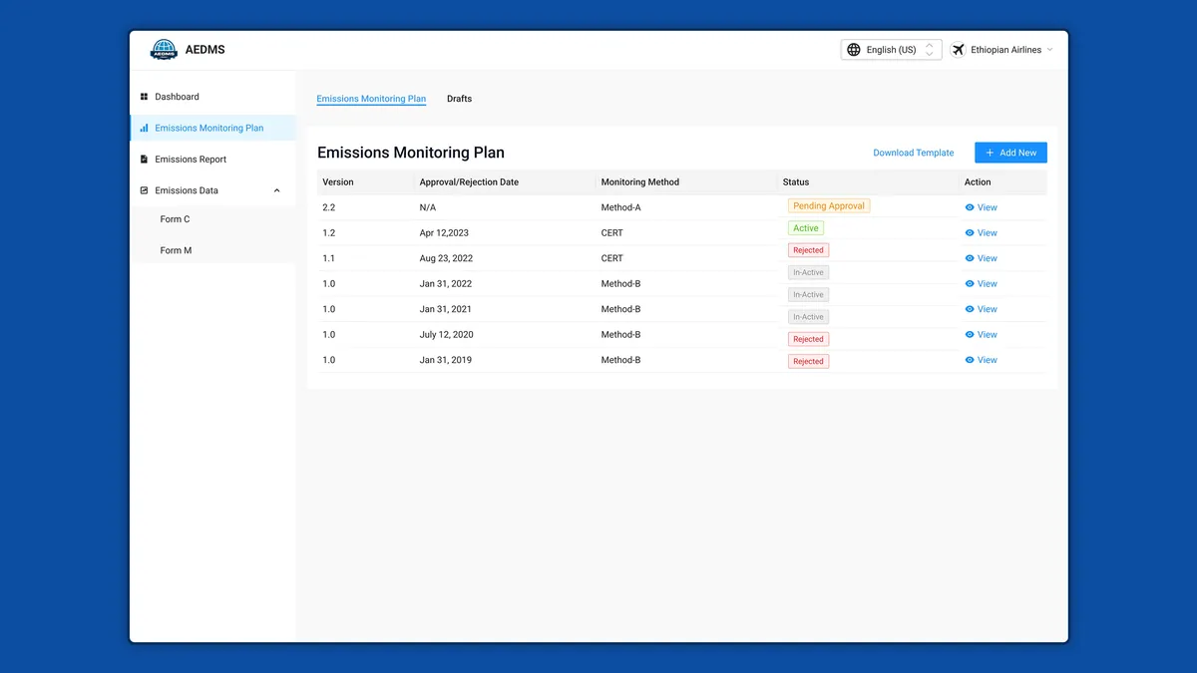Open the English (US) language dropdown
The image size is (1197, 673).
pos(891,50)
